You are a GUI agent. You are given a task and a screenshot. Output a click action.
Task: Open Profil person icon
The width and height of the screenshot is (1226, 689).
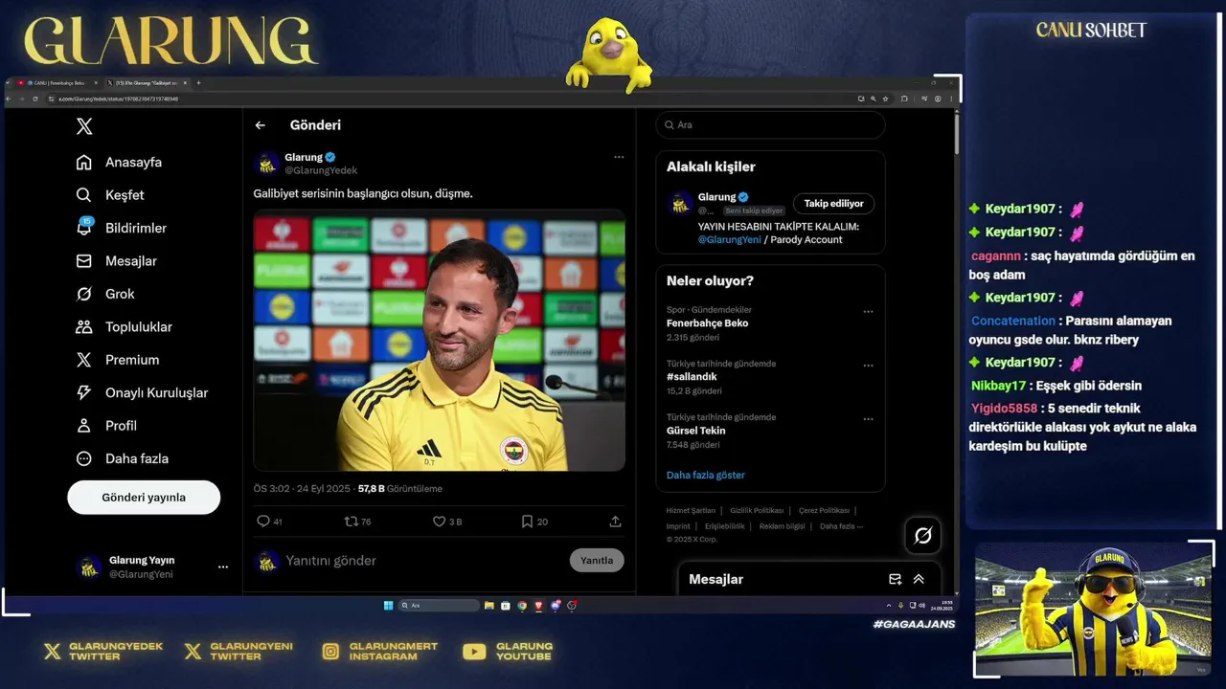click(x=84, y=426)
